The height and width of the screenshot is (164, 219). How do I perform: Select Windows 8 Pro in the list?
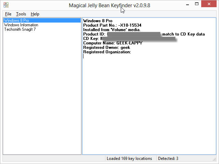click(42, 20)
